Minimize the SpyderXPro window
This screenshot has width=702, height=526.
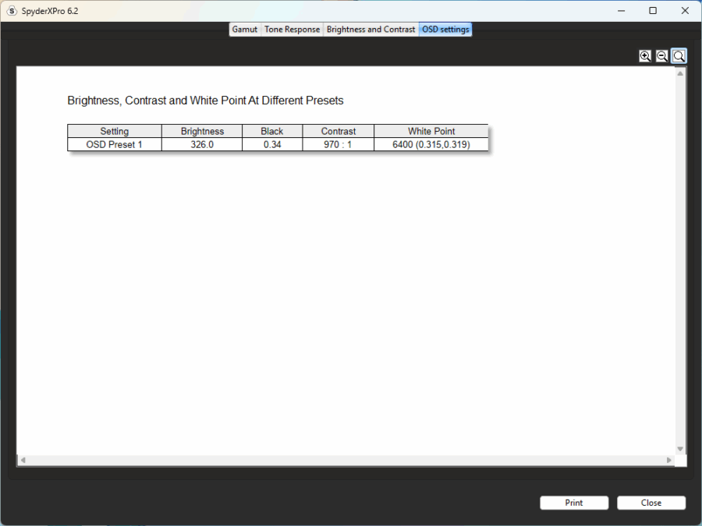pos(621,11)
